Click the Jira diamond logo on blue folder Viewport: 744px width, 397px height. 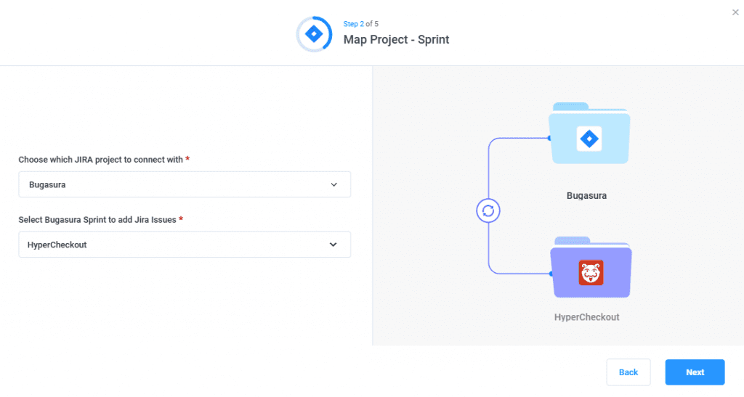589,139
